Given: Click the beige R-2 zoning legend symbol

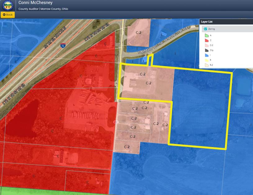Looking at the screenshot, I should [206, 65].
